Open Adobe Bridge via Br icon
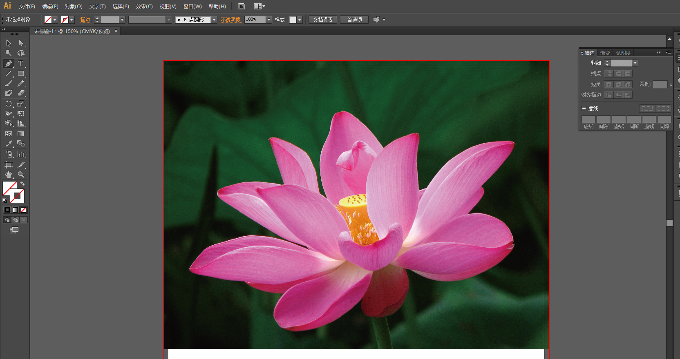The height and width of the screenshot is (359, 680). (x=242, y=7)
